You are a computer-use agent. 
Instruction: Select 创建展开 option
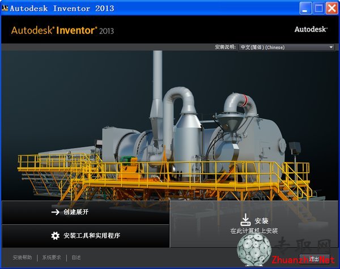(x=86, y=212)
